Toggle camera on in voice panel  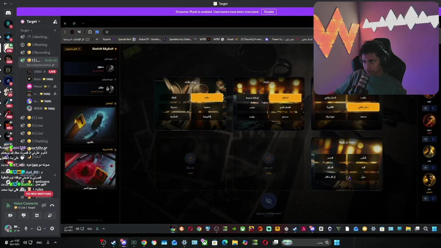point(10,215)
